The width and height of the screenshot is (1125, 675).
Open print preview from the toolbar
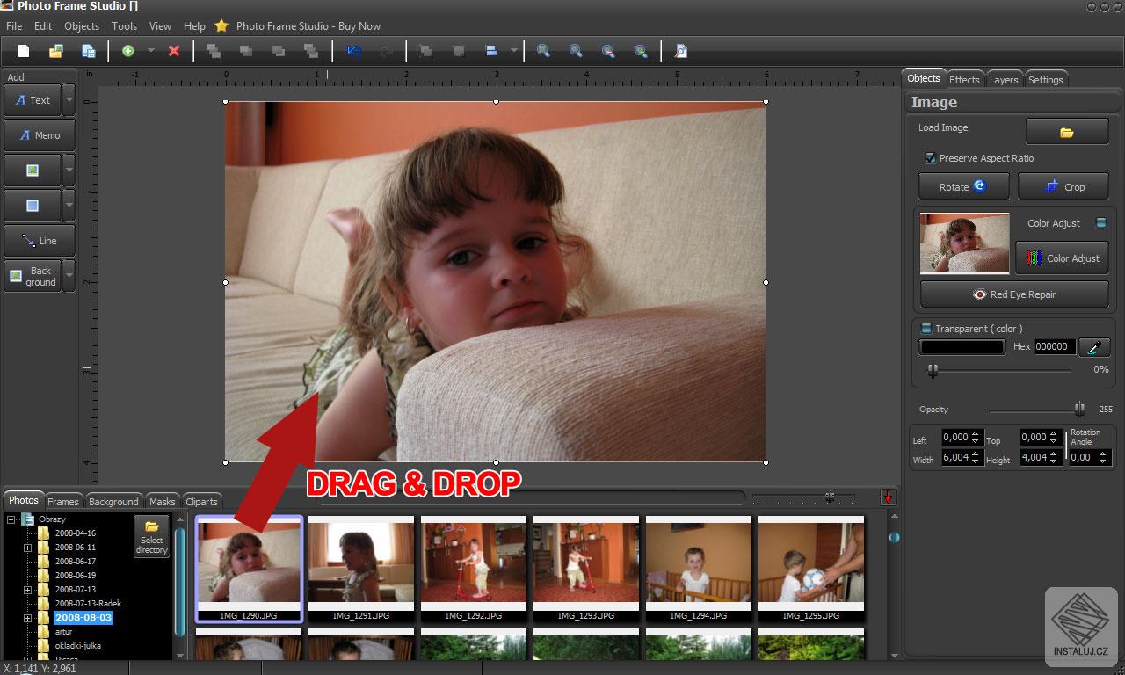click(x=680, y=51)
